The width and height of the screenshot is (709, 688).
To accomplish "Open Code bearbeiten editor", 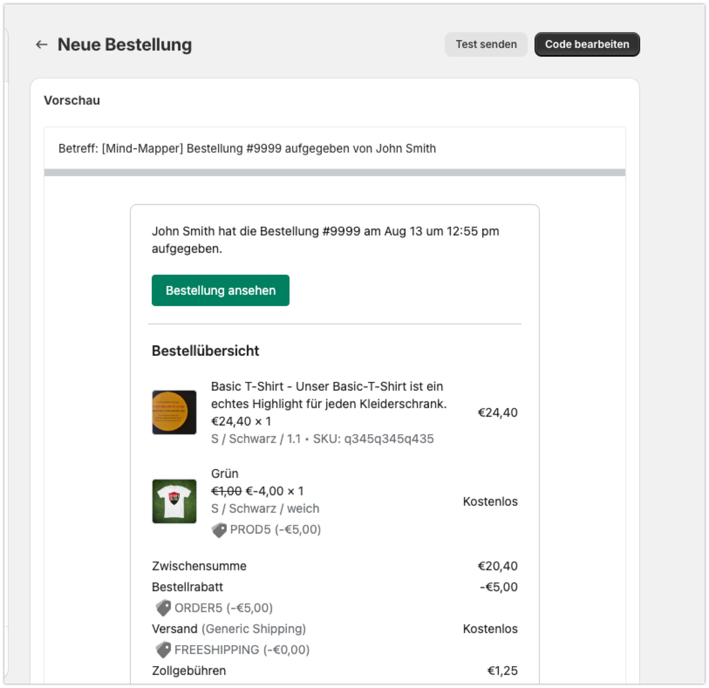I will pyautogui.click(x=587, y=44).
